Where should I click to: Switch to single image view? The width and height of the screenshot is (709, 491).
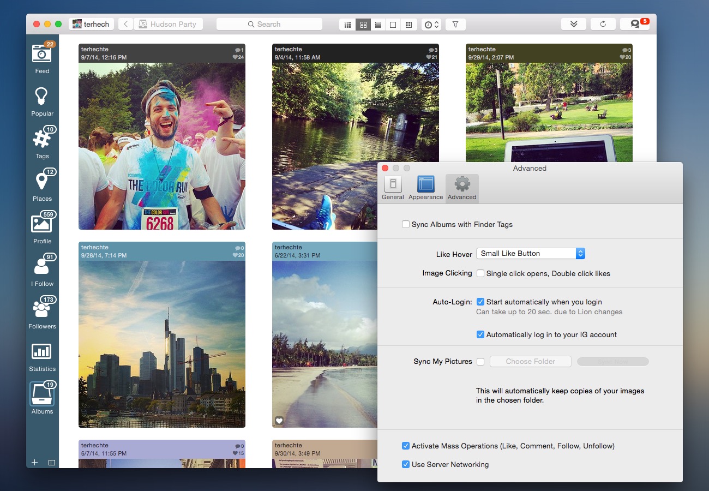click(x=393, y=25)
